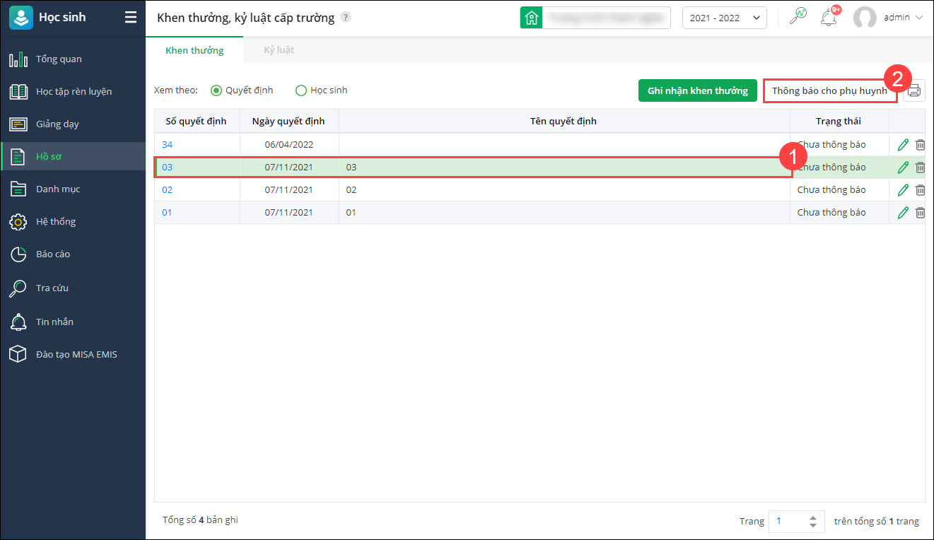Click the Trạng thái column header
The image size is (934, 540).
839,122
